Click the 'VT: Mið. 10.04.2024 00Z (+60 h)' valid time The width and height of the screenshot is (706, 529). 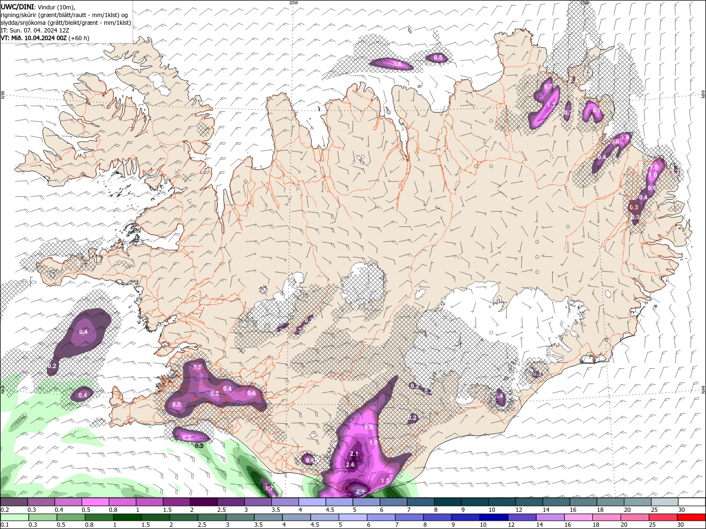pos(45,38)
